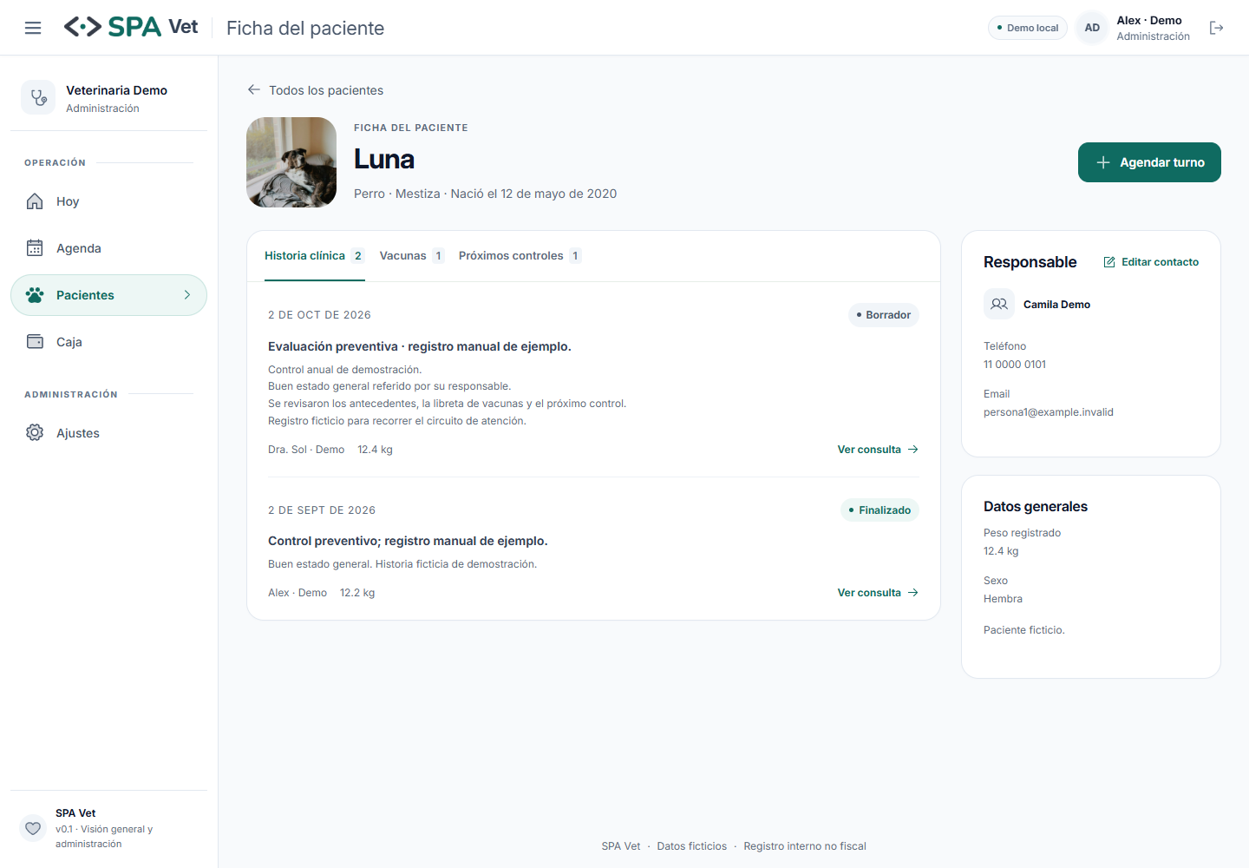Viewport: 1249px width, 868px height.
Task: Click the plus icon on Agendar turno
Action: click(1103, 162)
